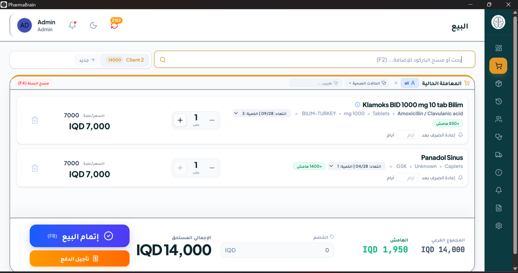
Task: Click the discount الخصم input field
Action: tap(277, 250)
